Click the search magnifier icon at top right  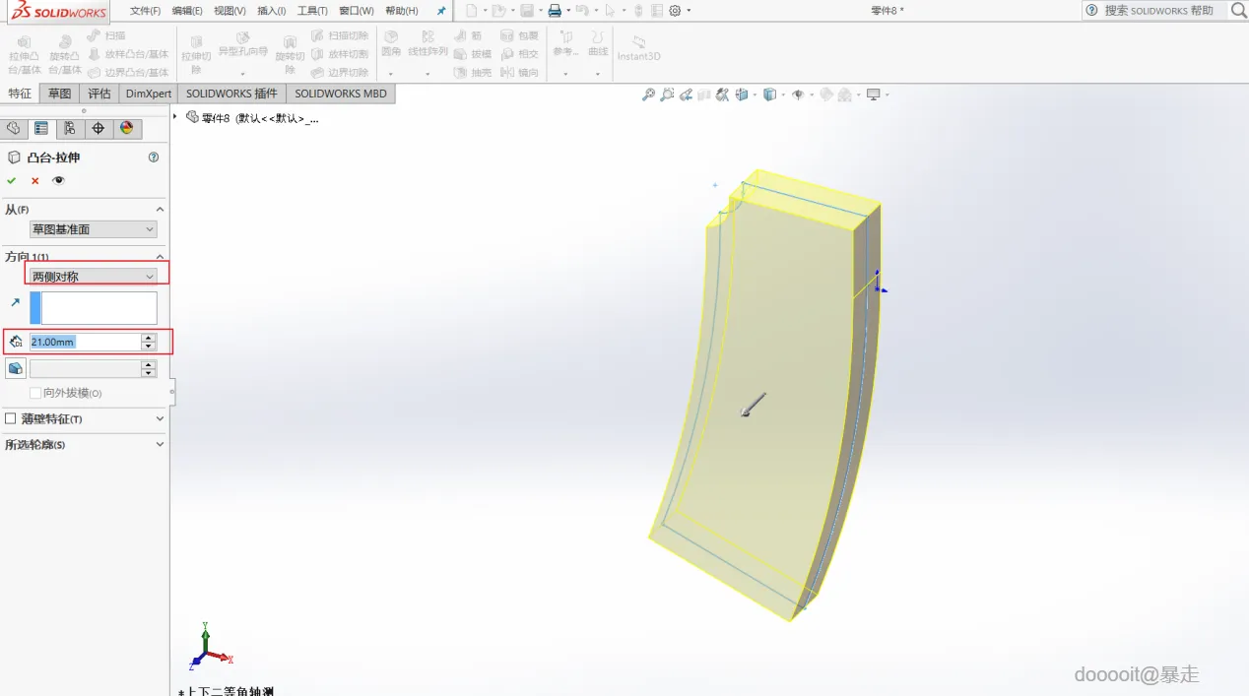1238,10
